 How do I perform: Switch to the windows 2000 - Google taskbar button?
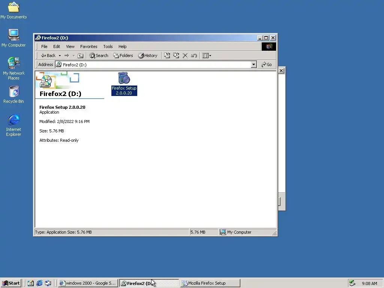point(88,283)
